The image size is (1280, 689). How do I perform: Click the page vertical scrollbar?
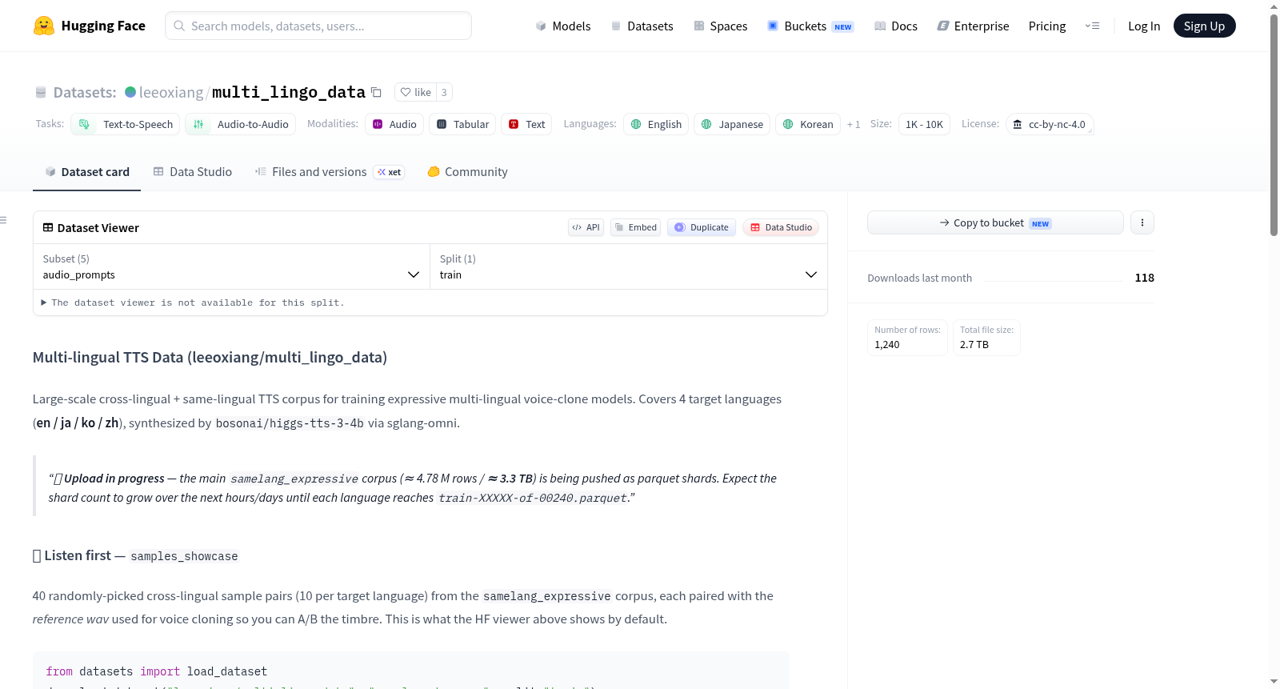(x=1274, y=125)
